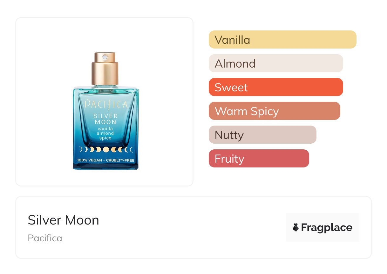Screen dimensions: 387x274
Task: Click the 100% Vegan Cruelty-Free text
Action: click(106, 160)
